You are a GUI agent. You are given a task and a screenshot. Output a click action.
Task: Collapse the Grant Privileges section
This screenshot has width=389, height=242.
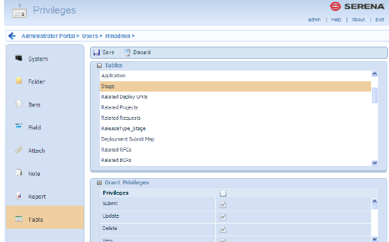(x=99, y=183)
